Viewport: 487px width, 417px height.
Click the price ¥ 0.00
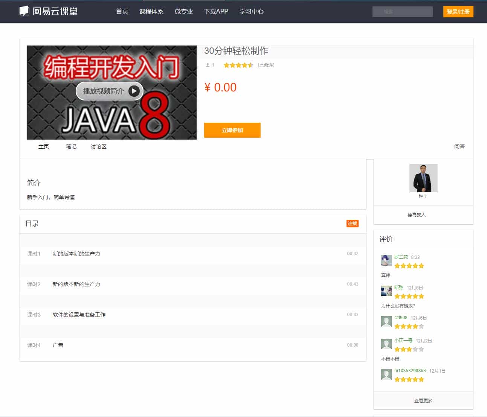pos(220,87)
